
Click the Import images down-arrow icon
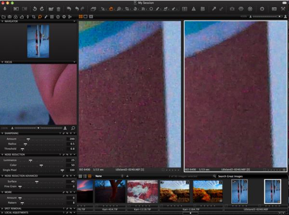click(x=5, y=9)
